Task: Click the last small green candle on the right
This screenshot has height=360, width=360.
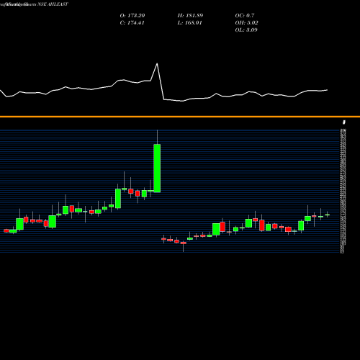Action: pyautogui.click(x=327, y=215)
